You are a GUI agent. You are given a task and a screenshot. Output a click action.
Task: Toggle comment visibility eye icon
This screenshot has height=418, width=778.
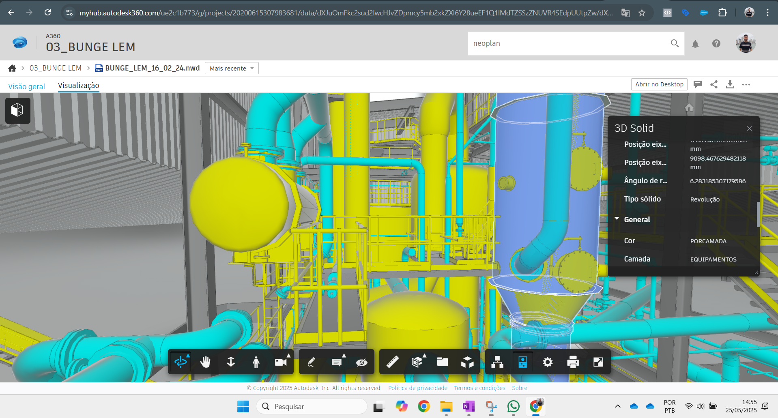point(361,362)
